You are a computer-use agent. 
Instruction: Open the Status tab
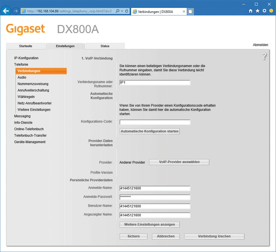click(105, 46)
